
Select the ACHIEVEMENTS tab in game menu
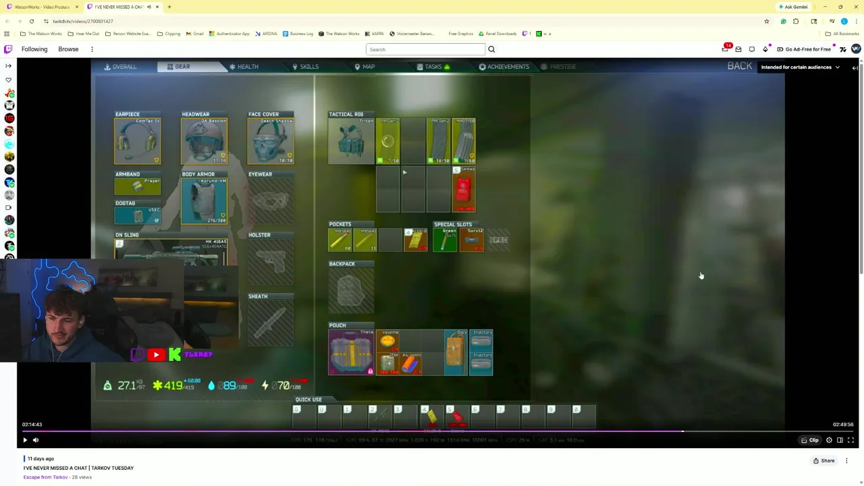point(504,67)
